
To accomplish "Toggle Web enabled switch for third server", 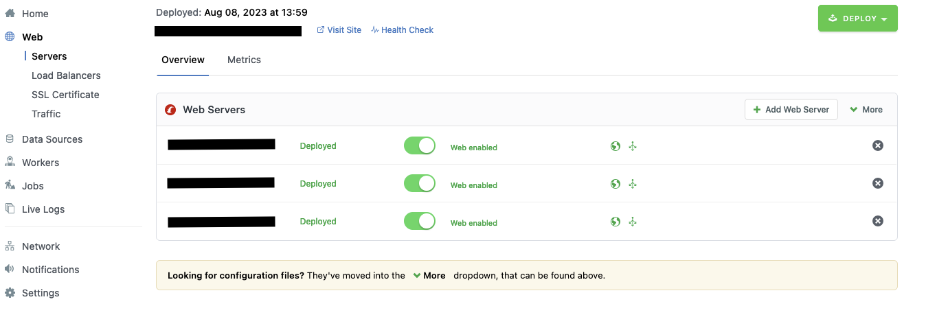I will point(420,221).
